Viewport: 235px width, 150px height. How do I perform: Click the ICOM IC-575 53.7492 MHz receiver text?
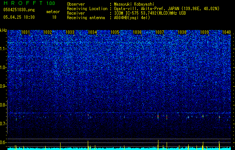(x=150, y=13)
